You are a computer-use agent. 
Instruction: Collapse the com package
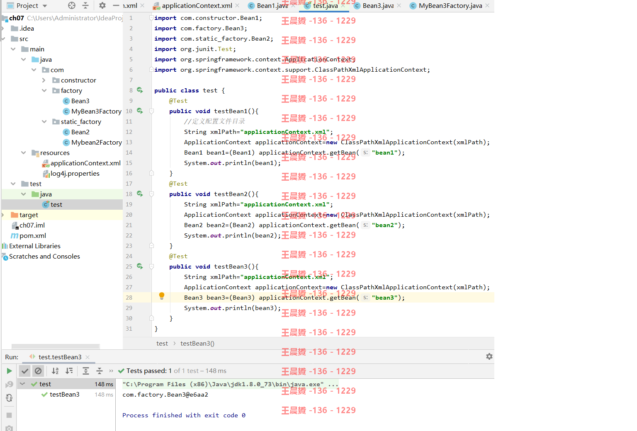[34, 70]
